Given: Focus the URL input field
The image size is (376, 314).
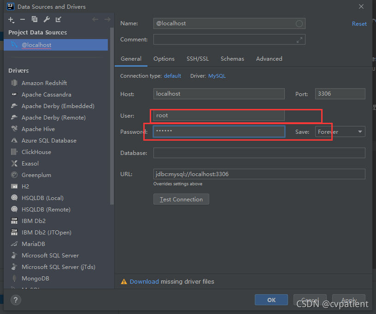Looking at the screenshot, I should coord(259,174).
